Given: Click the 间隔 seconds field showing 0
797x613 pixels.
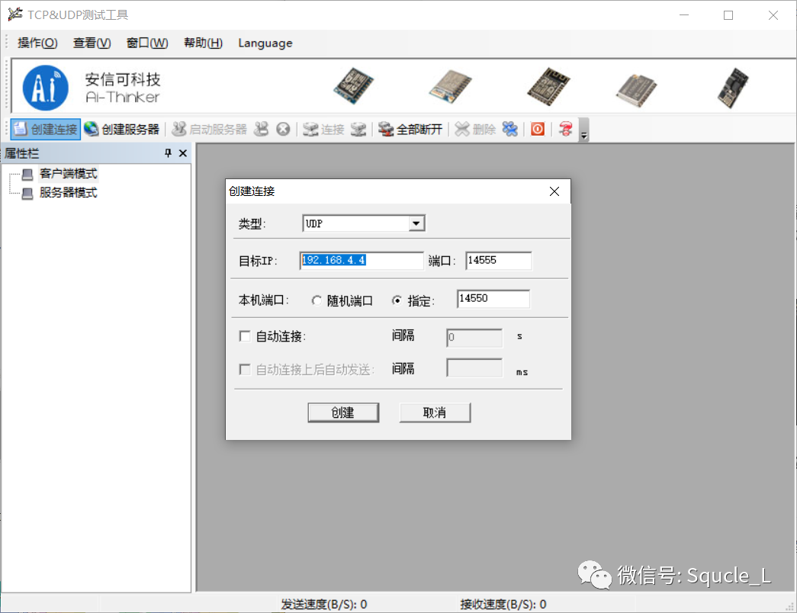Looking at the screenshot, I should click(x=474, y=338).
